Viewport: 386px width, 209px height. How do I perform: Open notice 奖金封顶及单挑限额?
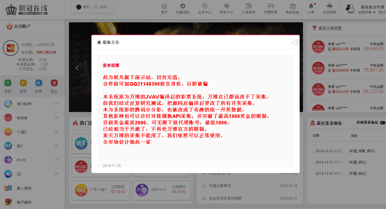pyautogui.click(x=222, y=198)
